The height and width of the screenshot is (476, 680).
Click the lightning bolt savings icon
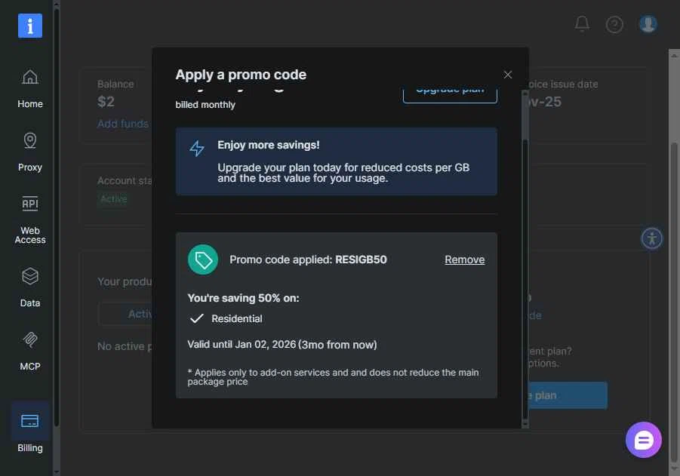197,149
